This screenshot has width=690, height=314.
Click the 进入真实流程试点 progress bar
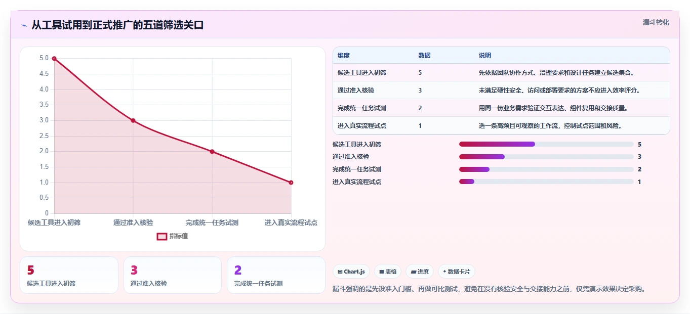pos(546,182)
